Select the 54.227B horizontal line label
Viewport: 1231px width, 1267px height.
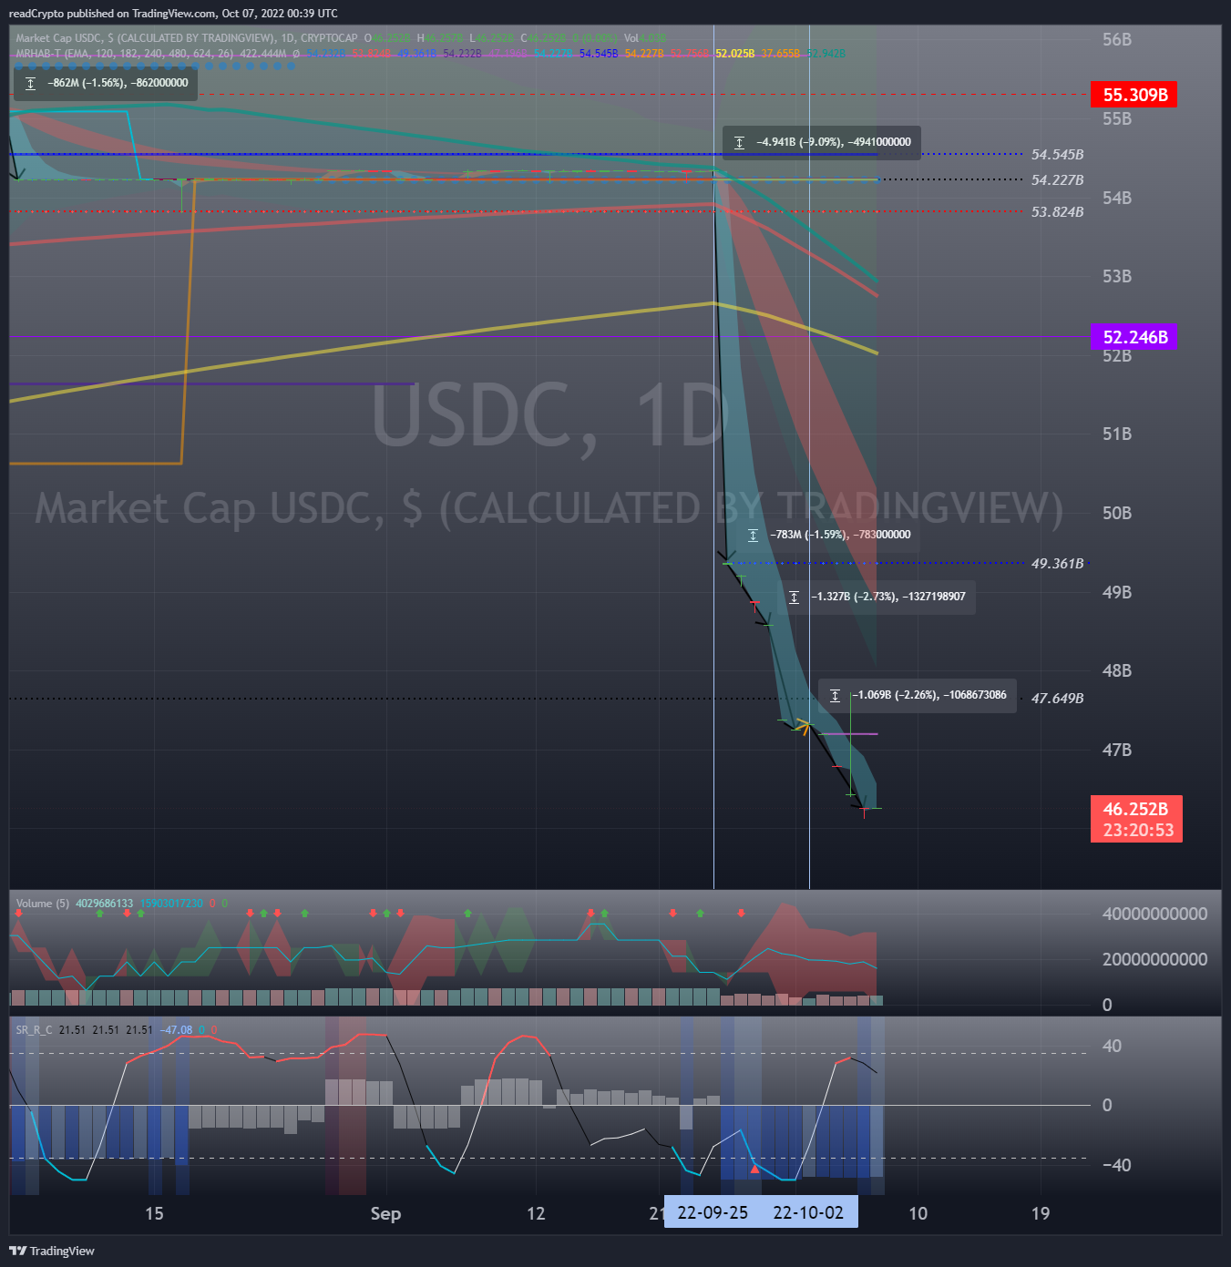(x=1057, y=180)
